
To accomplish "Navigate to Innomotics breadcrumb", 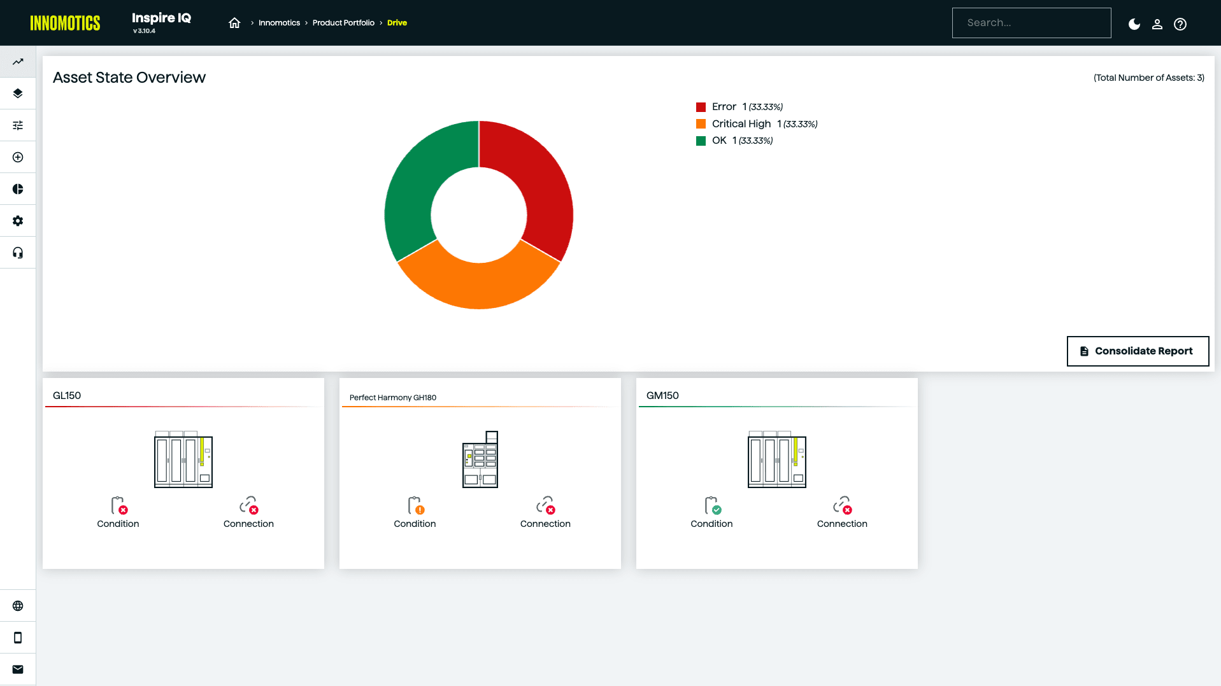I will point(279,23).
